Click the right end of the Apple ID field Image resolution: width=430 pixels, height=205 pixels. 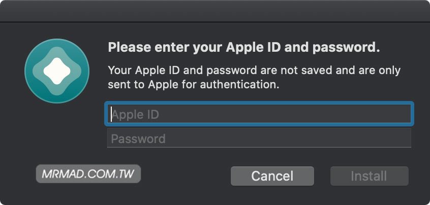click(x=403, y=114)
